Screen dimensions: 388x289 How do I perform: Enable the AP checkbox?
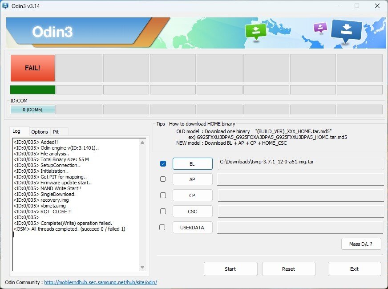163,179
